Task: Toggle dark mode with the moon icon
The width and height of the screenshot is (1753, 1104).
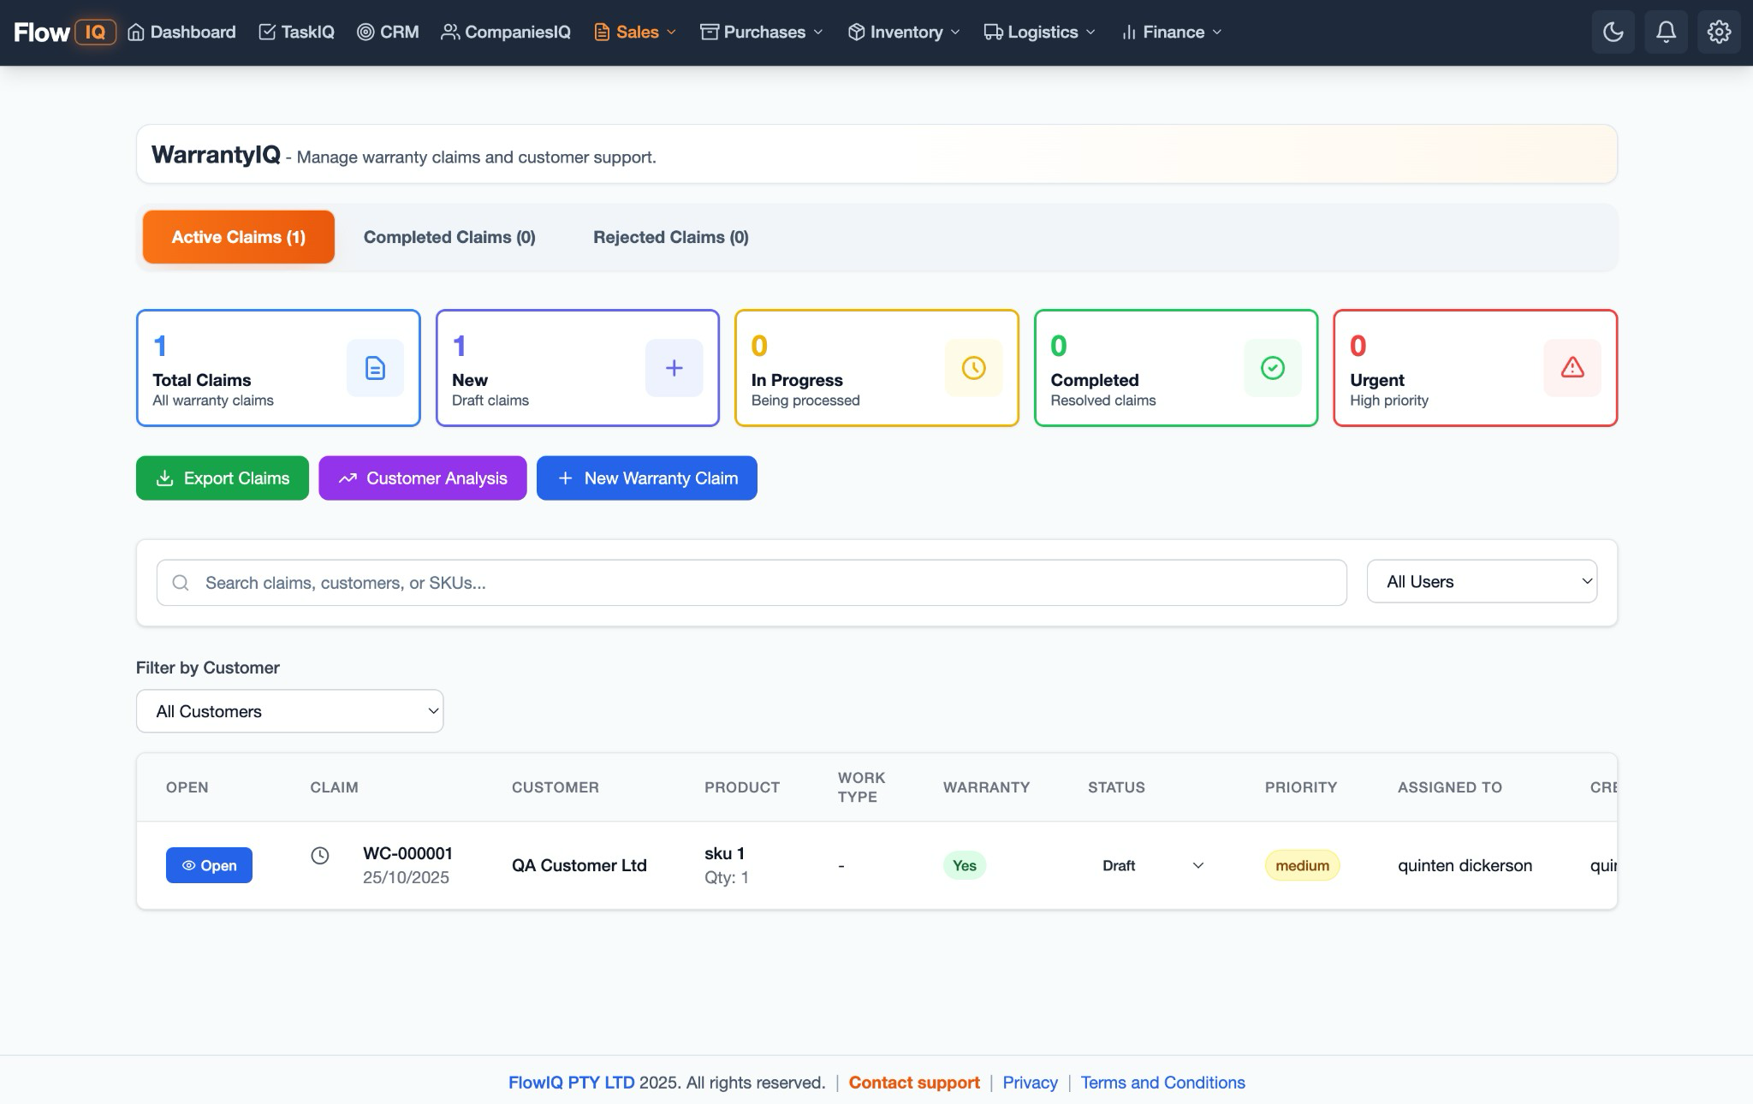Action: pyautogui.click(x=1613, y=32)
